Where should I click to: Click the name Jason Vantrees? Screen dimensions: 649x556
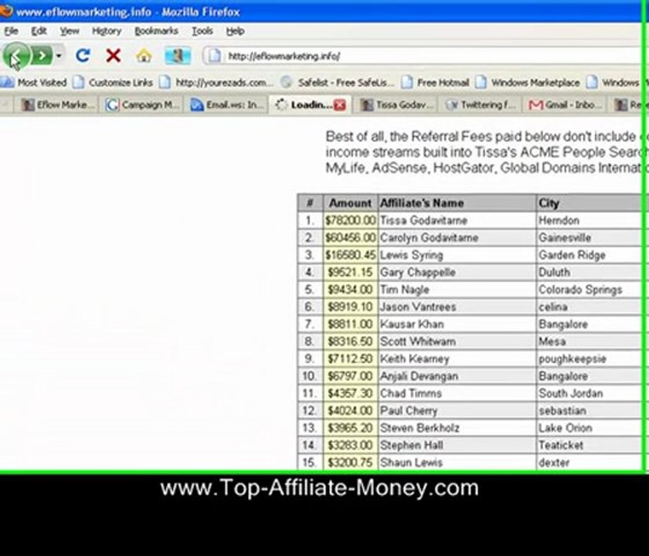pyautogui.click(x=418, y=307)
